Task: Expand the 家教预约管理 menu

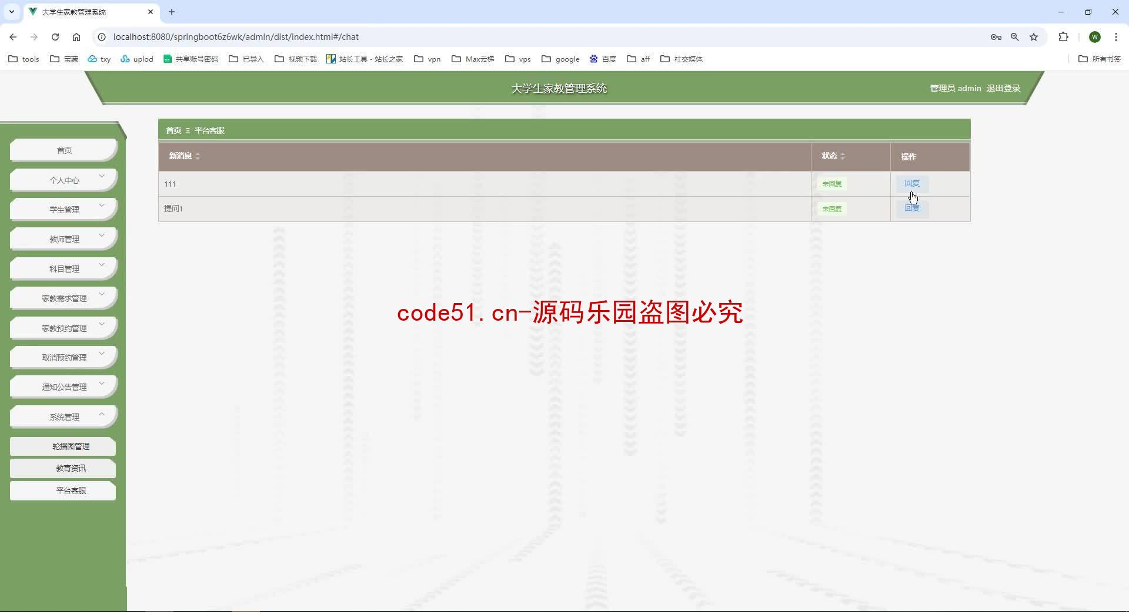Action: point(64,328)
